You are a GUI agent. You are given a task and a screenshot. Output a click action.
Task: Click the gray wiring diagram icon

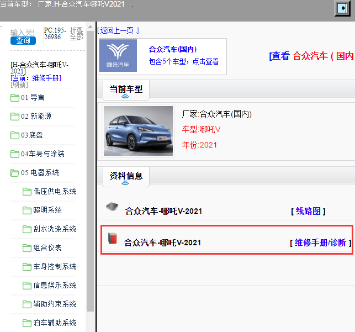(112, 207)
